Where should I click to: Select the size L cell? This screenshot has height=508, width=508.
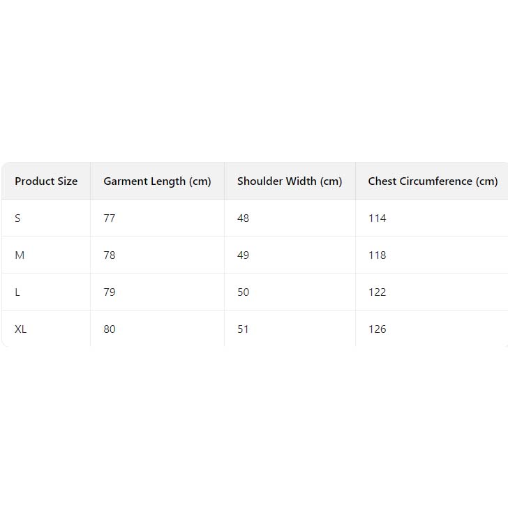pos(17,292)
